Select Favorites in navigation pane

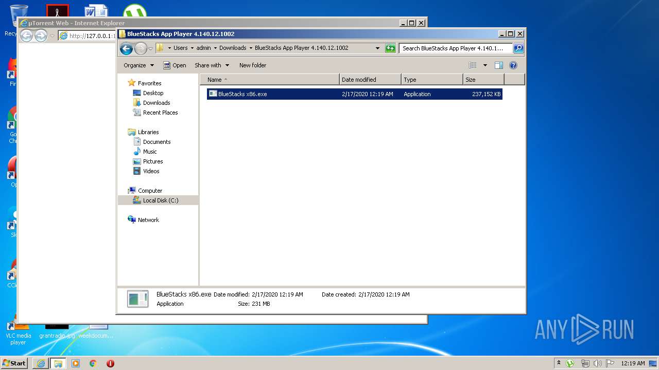tap(149, 83)
